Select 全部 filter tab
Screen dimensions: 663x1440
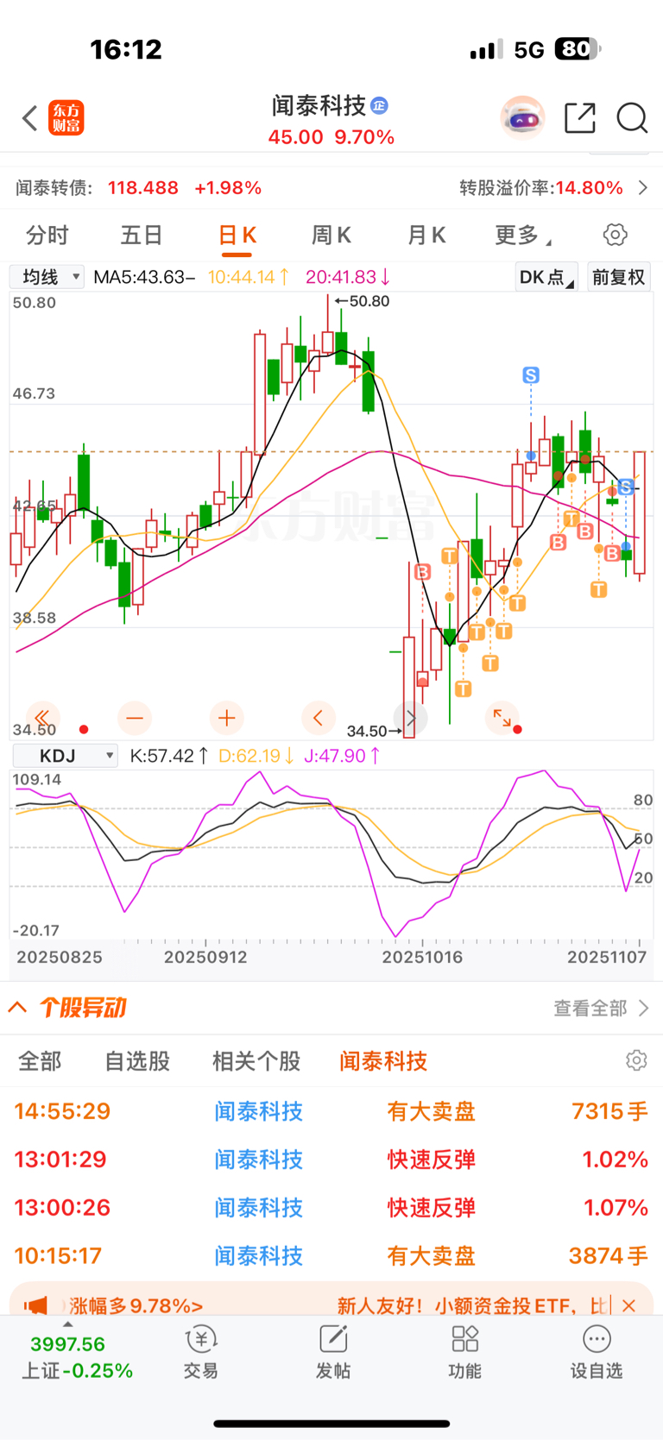(x=40, y=1061)
